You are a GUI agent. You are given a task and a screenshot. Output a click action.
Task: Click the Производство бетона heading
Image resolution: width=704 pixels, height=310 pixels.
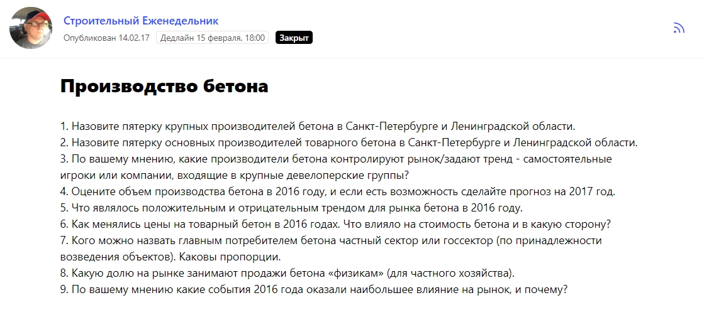164,87
